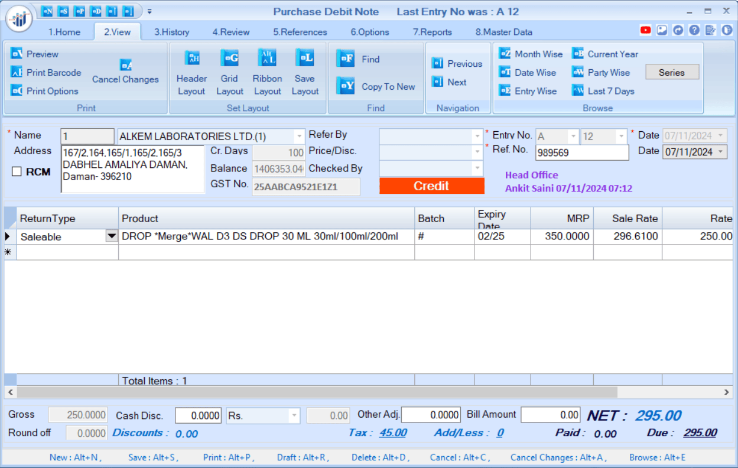The height and width of the screenshot is (468, 738).
Task: Click the horizontal scrollbar right arrow
Action: pyautogui.click(x=727, y=392)
